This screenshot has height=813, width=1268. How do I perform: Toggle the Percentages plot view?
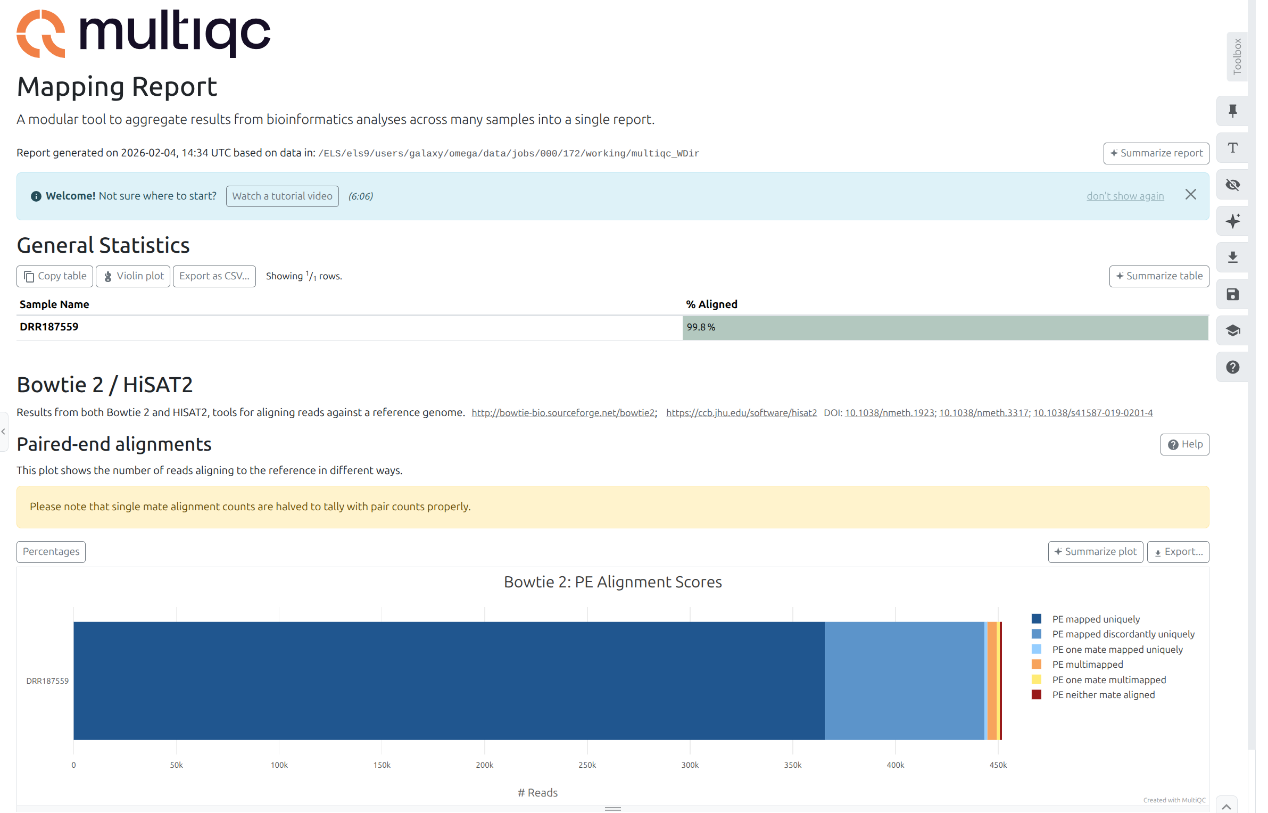[x=51, y=552]
